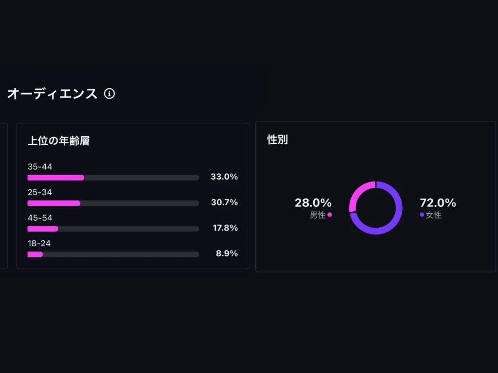Click the 18-24 age bar

point(113,254)
